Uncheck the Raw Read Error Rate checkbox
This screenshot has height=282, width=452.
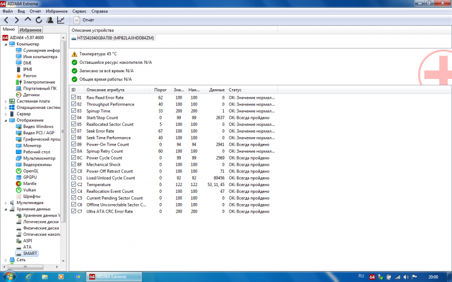[x=73, y=98]
